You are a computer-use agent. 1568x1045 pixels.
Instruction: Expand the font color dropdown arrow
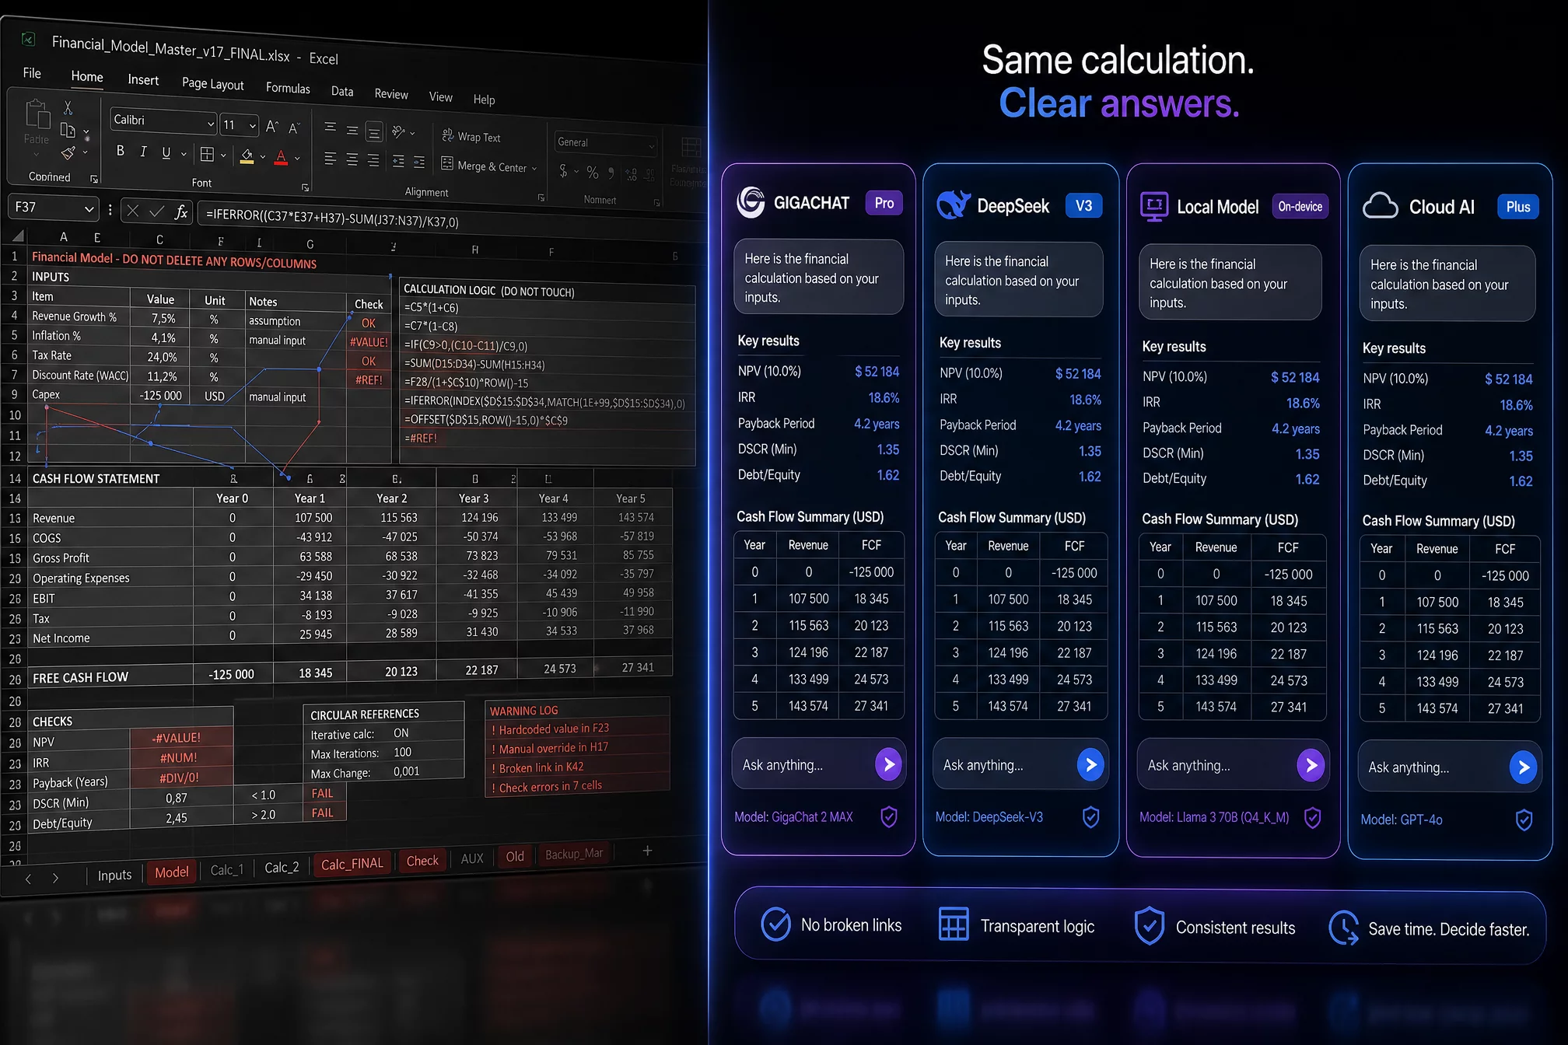click(x=297, y=159)
